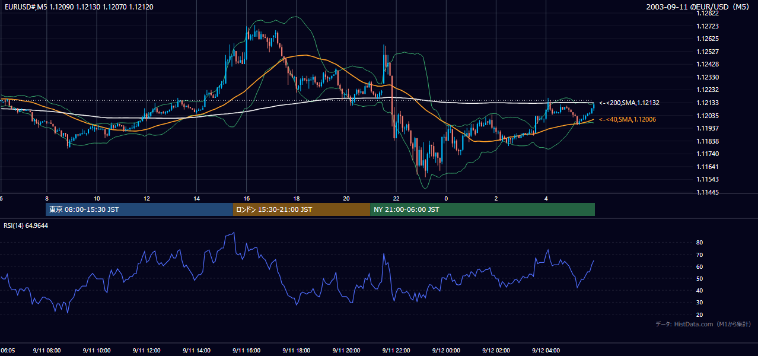Click hour label 12 below price chart
Viewport: 758px width, 356px height.
146,198
